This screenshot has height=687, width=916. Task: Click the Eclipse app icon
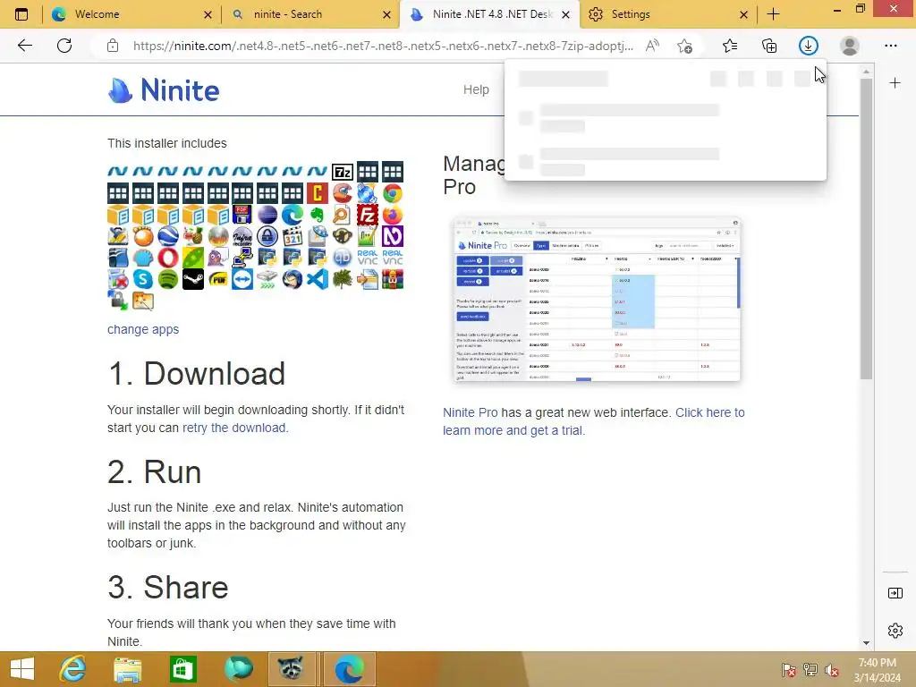pos(267,215)
